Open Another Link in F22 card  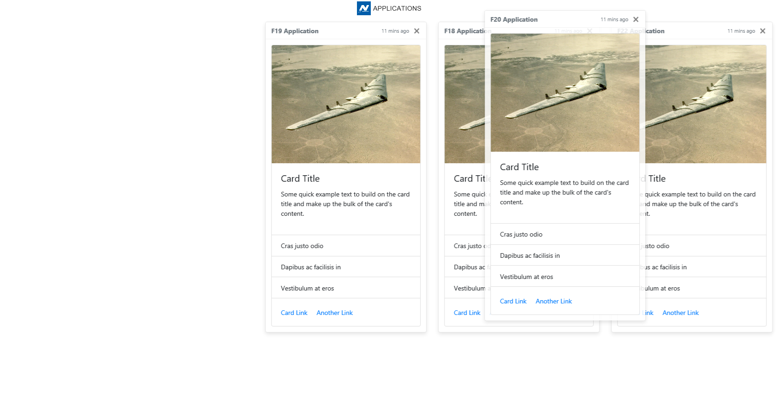click(681, 313)
